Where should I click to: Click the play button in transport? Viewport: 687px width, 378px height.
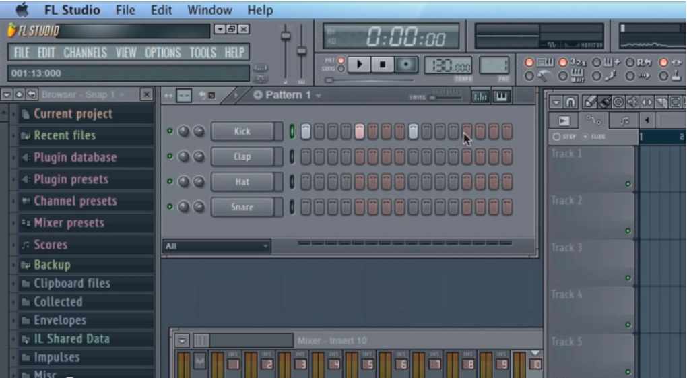[x=359, y=65]
